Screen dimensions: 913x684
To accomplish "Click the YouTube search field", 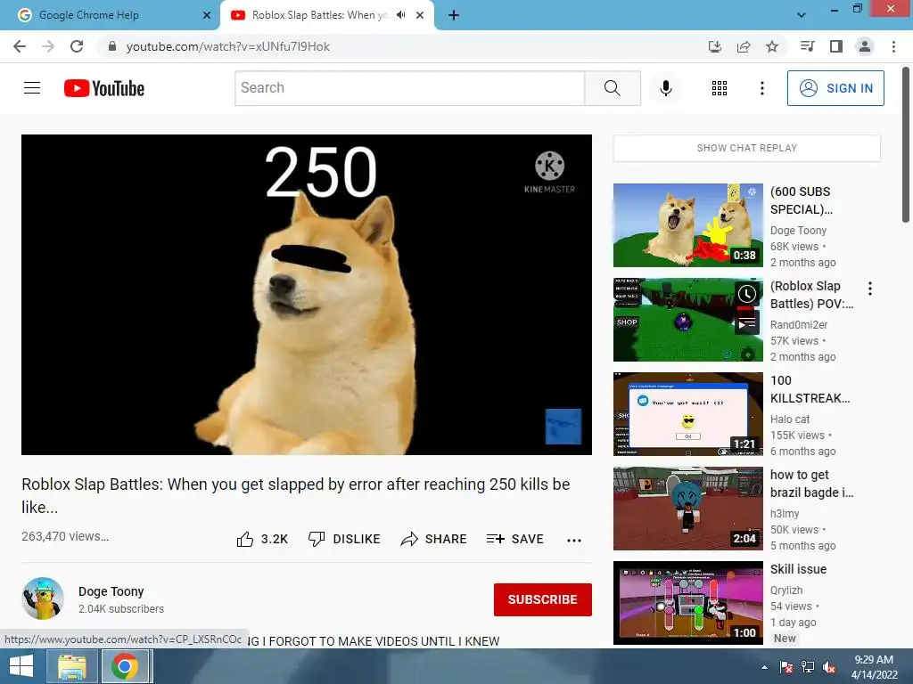I will [409, 88].
